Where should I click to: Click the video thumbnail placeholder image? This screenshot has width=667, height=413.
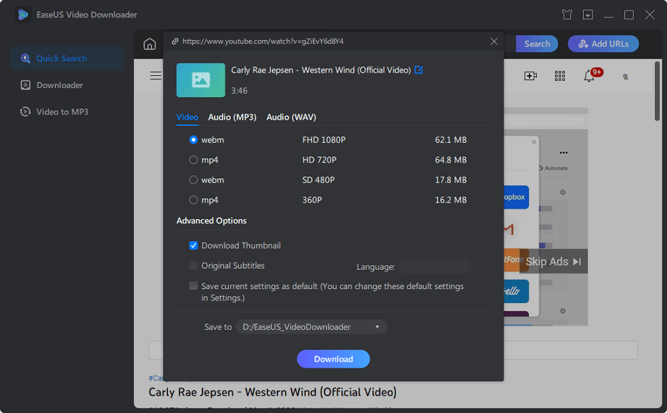pos(201,80)
